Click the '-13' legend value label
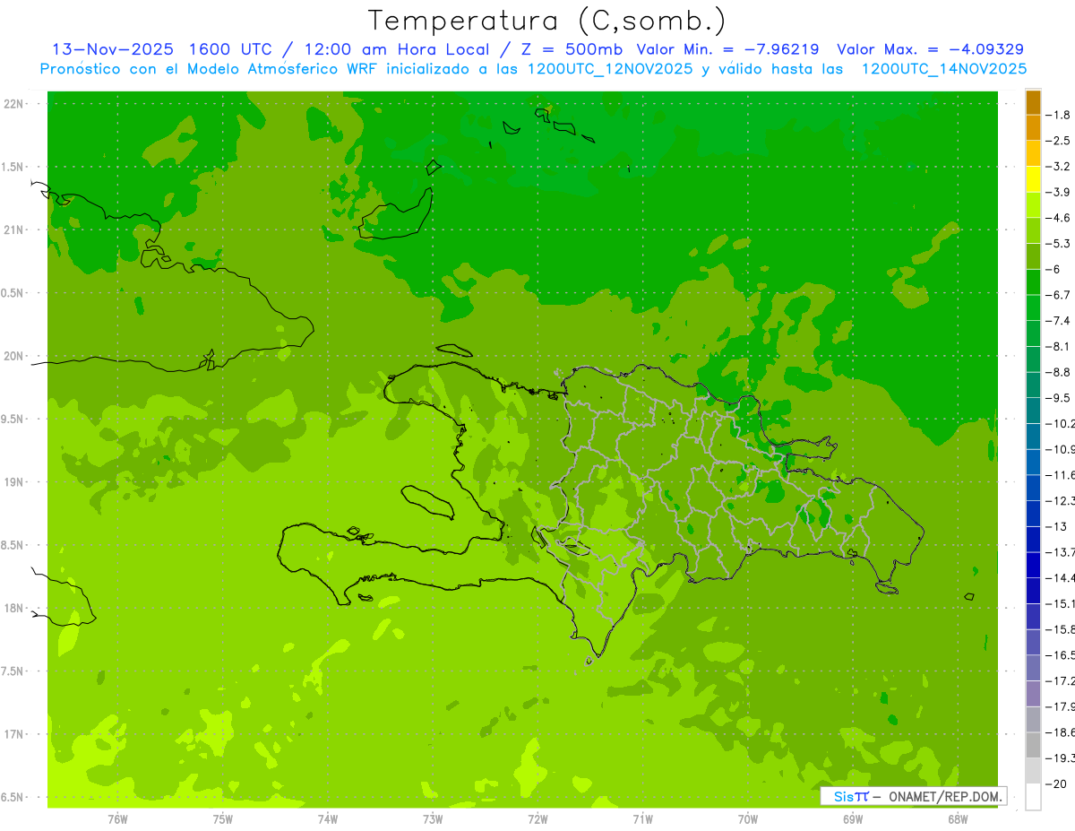 [1057, 527]
